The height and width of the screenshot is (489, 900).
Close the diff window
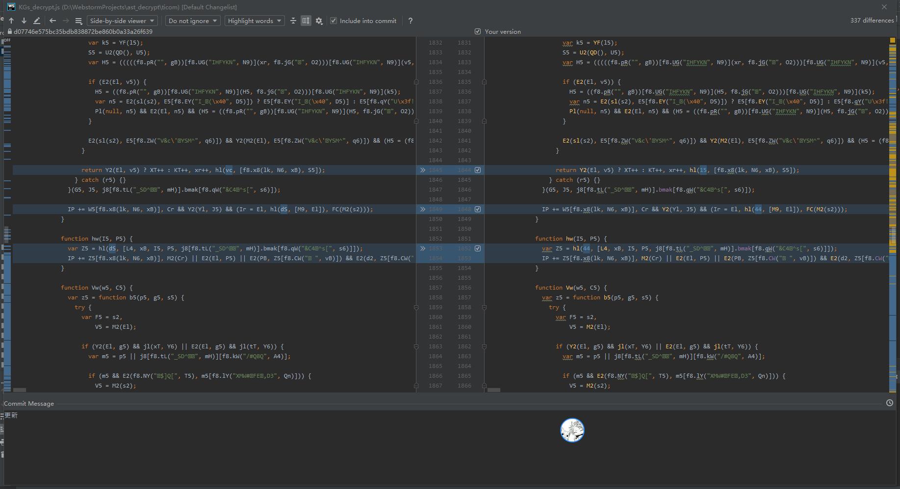884,7
